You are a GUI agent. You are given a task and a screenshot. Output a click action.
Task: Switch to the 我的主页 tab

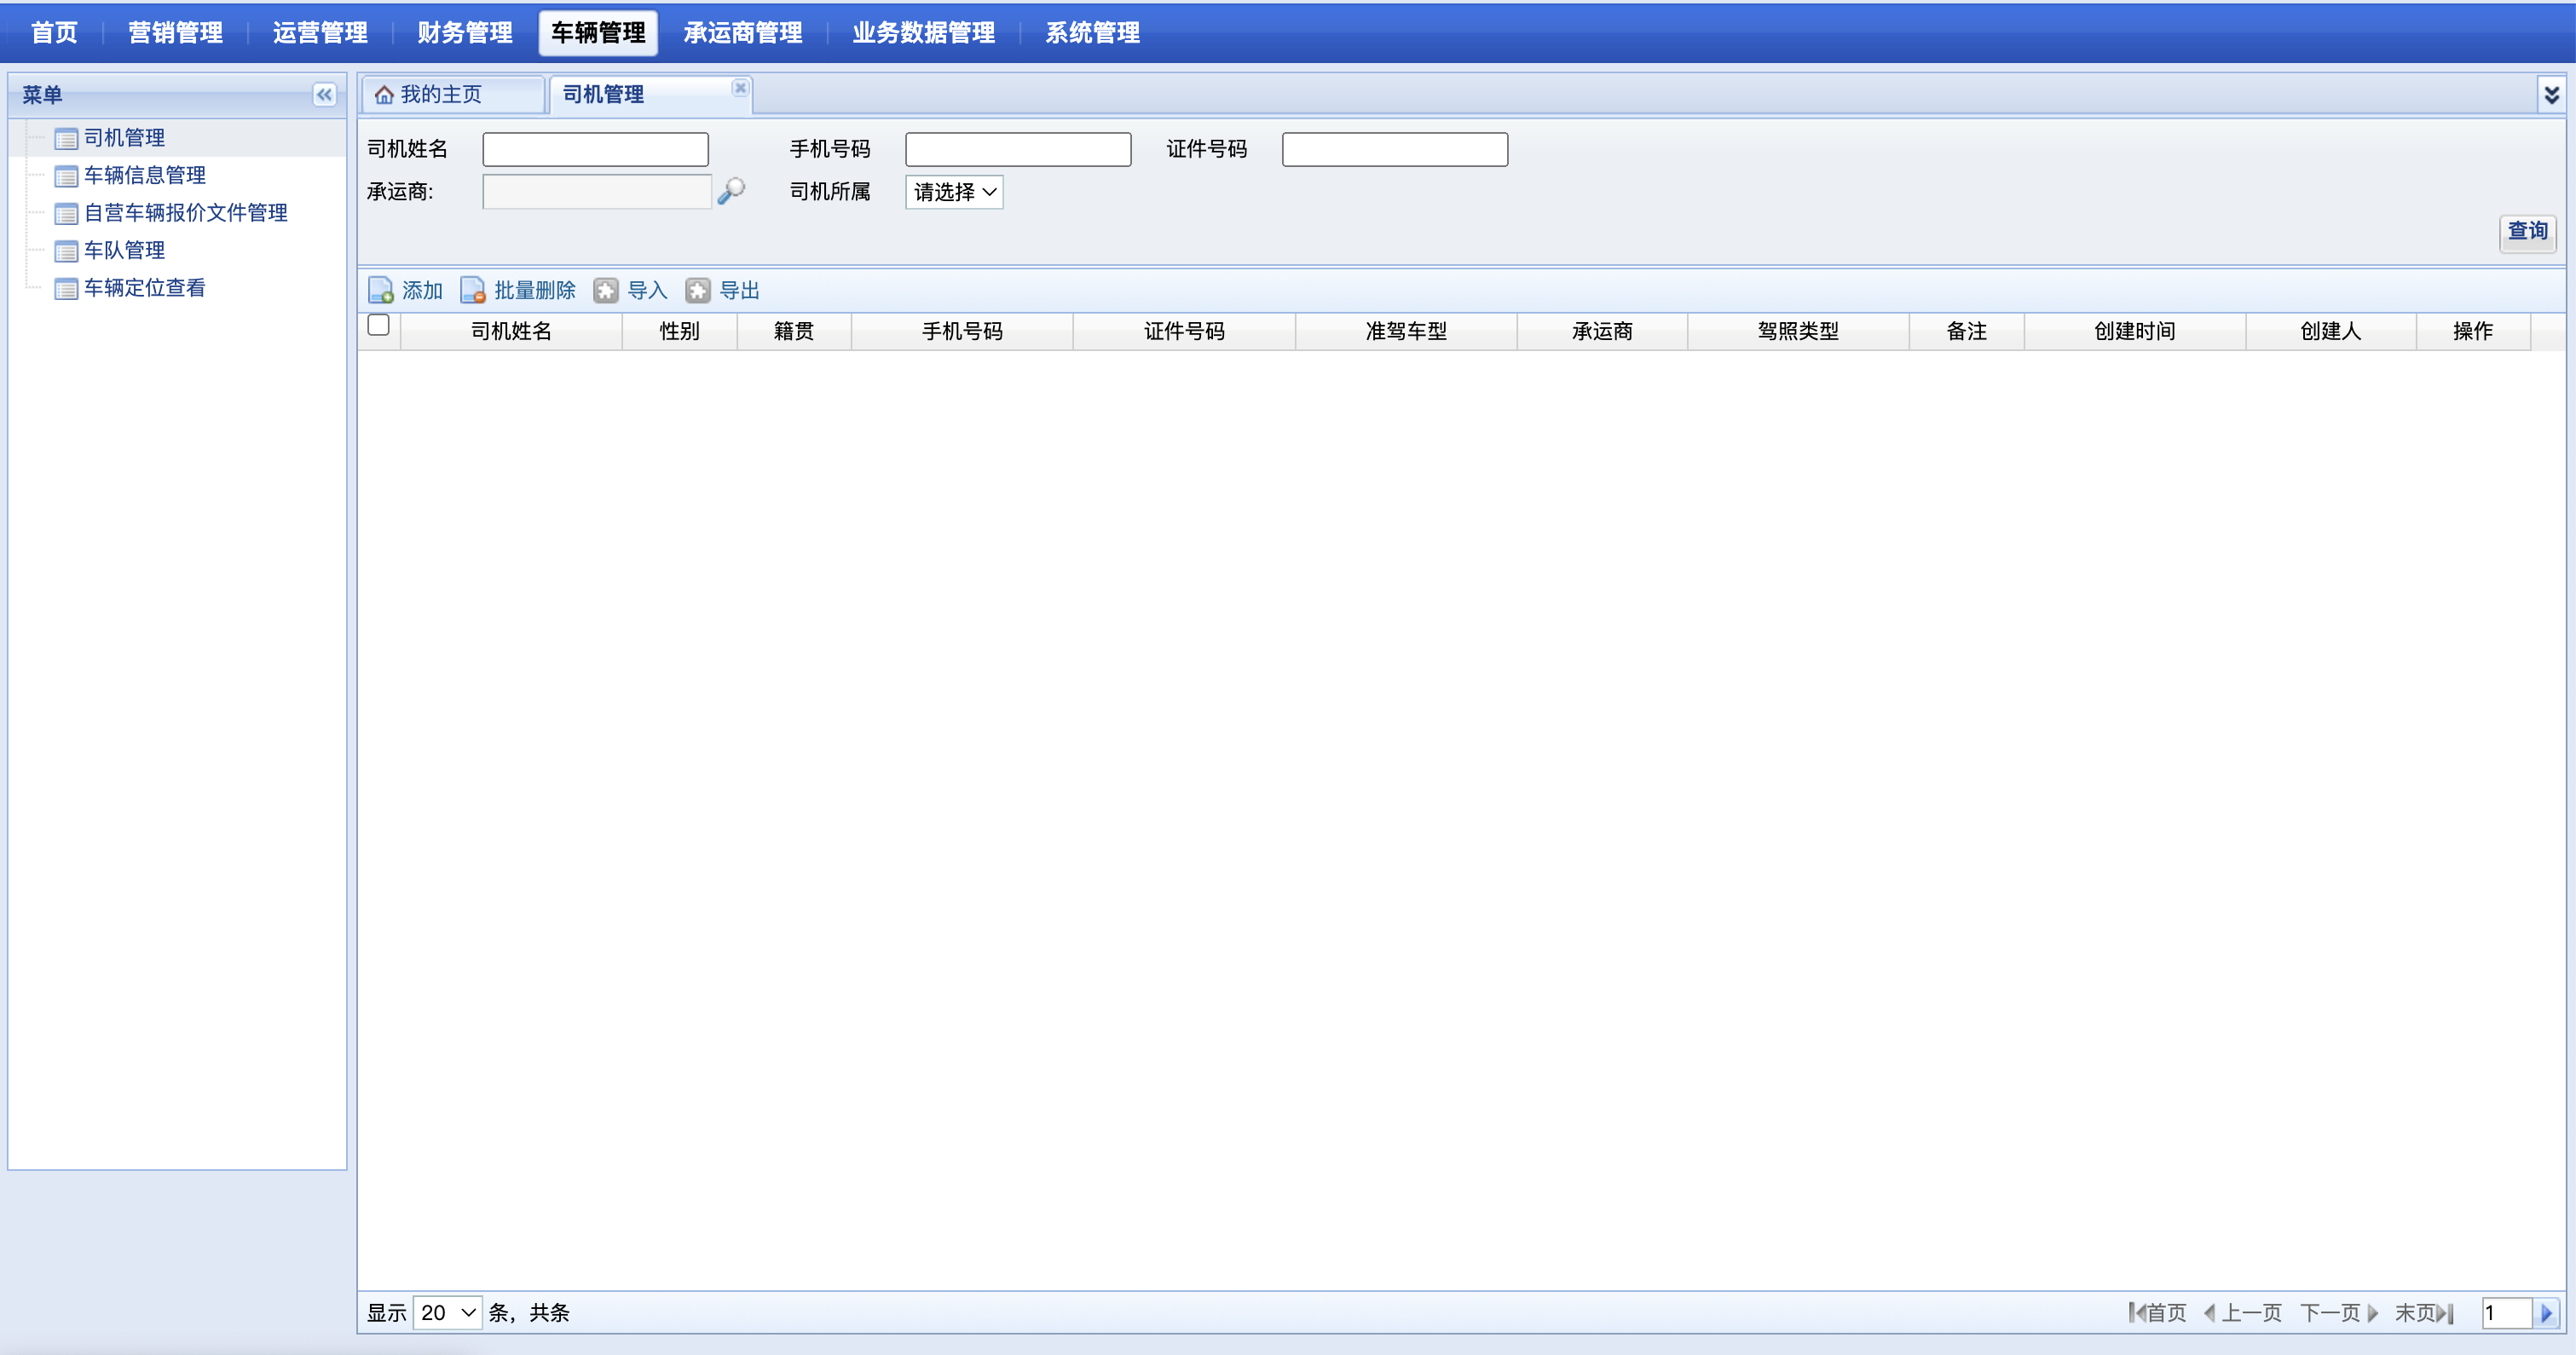(453, 94)
